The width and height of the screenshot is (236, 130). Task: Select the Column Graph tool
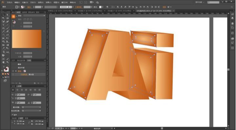click(x=8, y=52)
